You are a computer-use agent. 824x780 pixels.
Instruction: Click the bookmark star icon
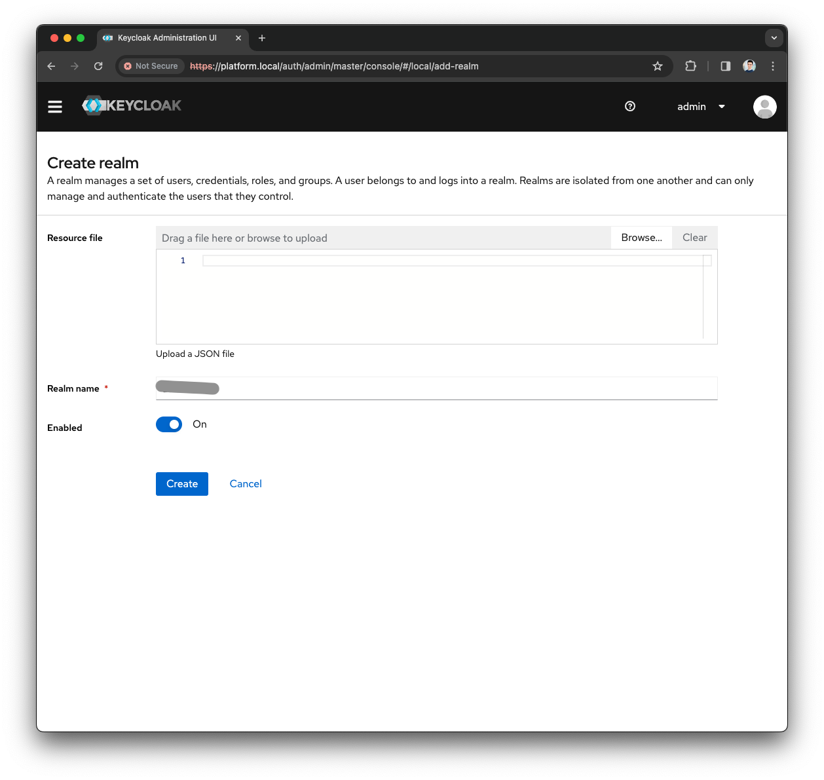coord(657,66)
